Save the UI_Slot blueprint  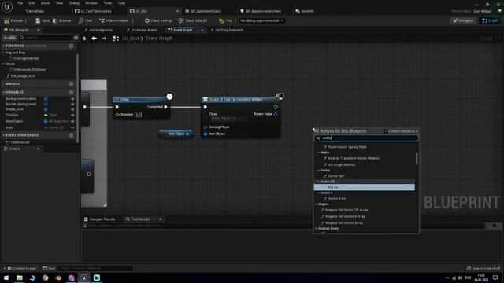click(x=43, y=20)
